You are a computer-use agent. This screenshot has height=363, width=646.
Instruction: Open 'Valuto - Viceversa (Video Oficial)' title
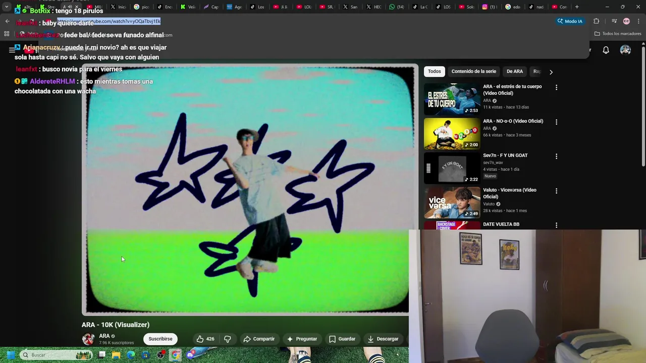pos(510,193)
